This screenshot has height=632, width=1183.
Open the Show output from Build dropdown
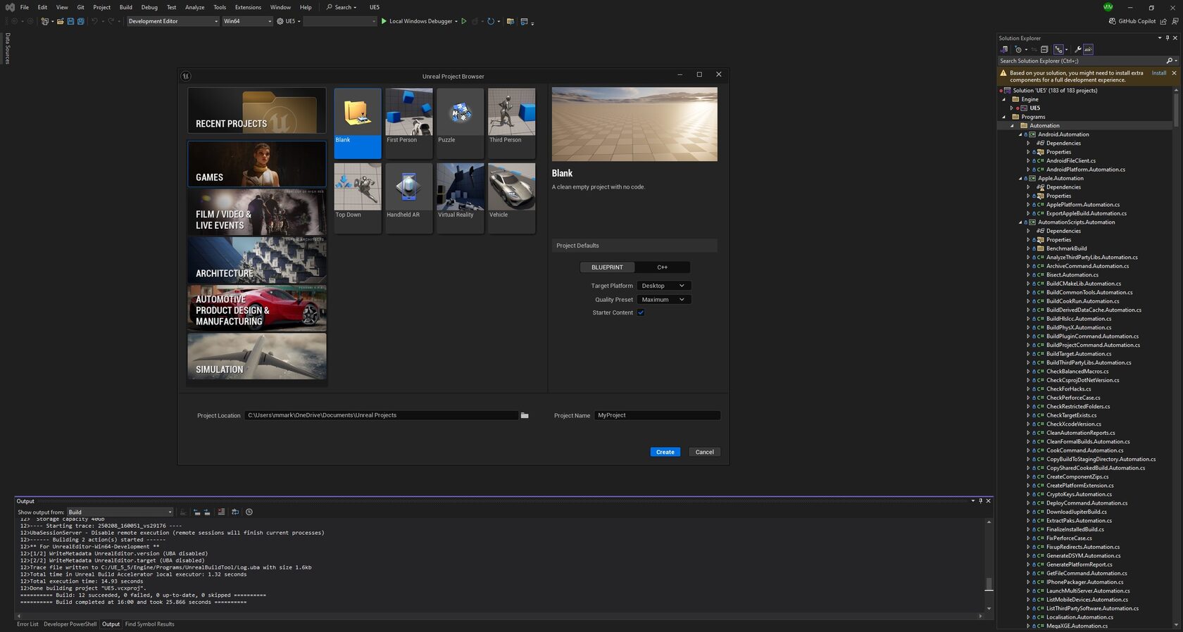tap(120, 512)
